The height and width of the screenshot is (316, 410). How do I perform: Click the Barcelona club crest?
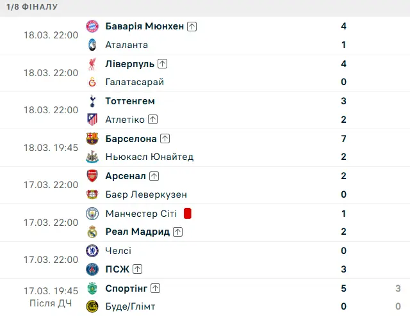click(x=92, y=138)
